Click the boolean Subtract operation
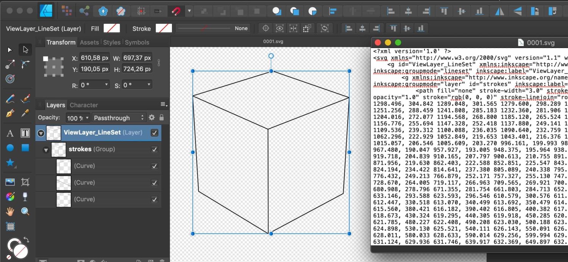Viewport: 568px width, 262px height. pos(295,11)
